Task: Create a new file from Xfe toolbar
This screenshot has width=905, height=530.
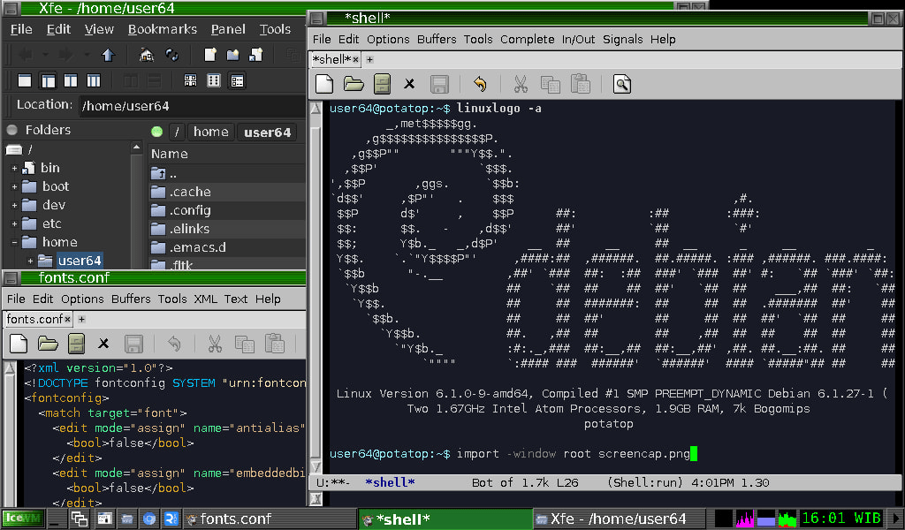Action: click(x=210, y=55)
